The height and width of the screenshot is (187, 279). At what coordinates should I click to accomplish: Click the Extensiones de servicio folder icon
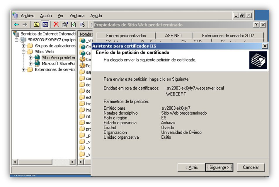[30, 69]
